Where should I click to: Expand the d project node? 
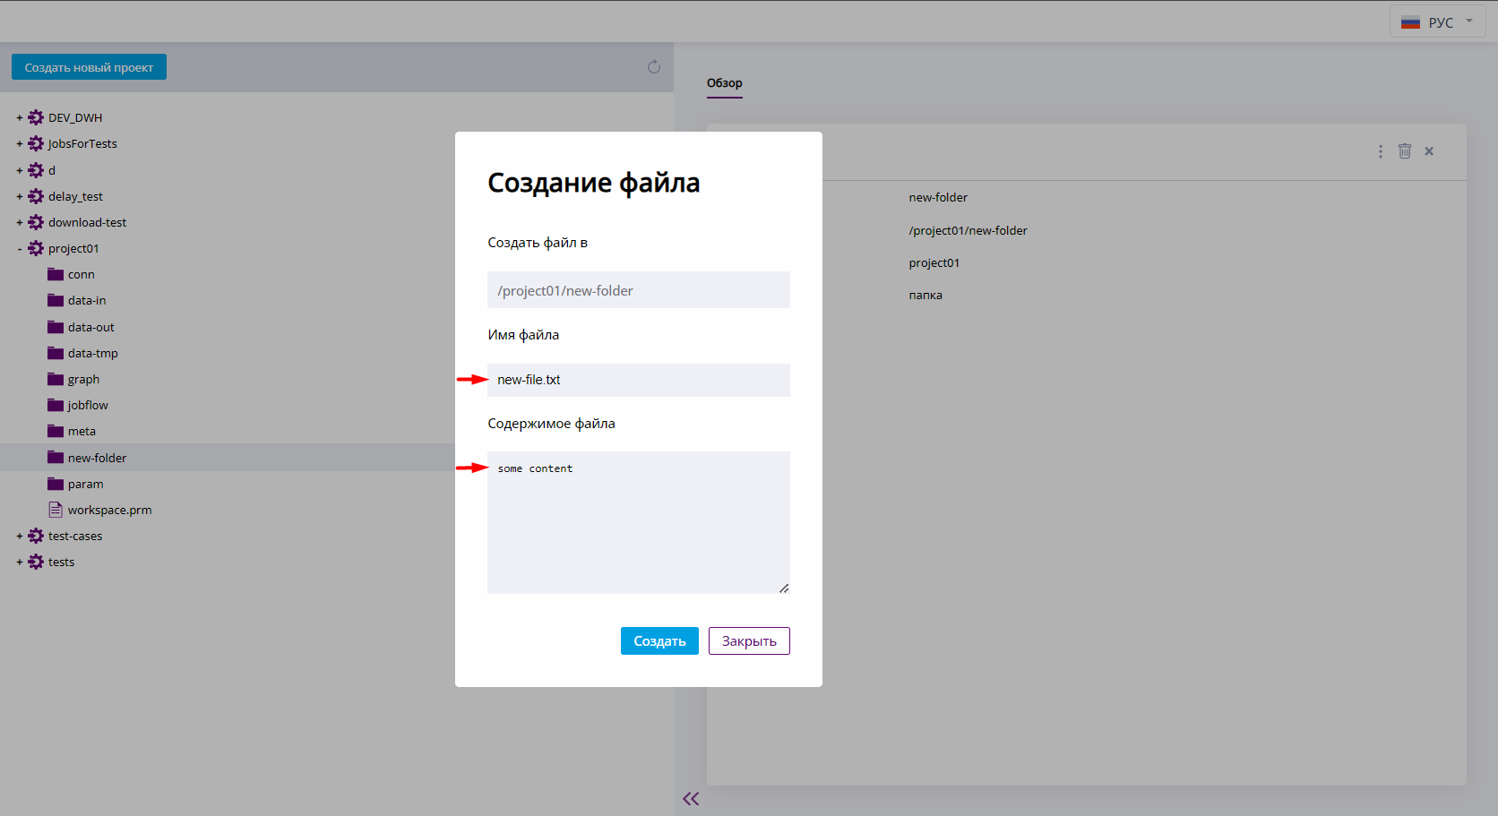20,170
